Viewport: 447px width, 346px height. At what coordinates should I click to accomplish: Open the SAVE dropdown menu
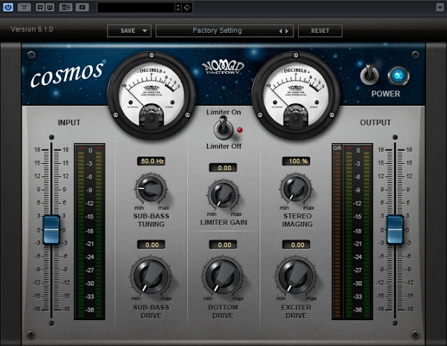(129, 31)
